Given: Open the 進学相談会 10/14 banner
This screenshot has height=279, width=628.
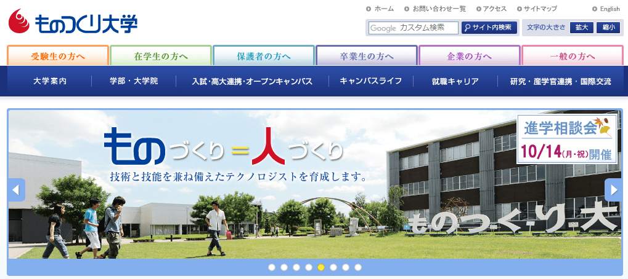Looking at the screenshot, I should point(568,139).
